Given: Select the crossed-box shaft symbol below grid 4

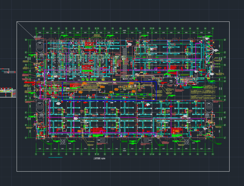Looking at the screenshot, I should pos(63,141).
